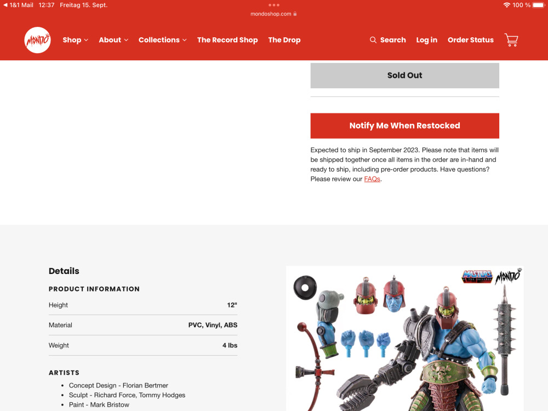Expand the Collections dropdown menu
This screenshot has height=411, width=548.
coord(163,40)
